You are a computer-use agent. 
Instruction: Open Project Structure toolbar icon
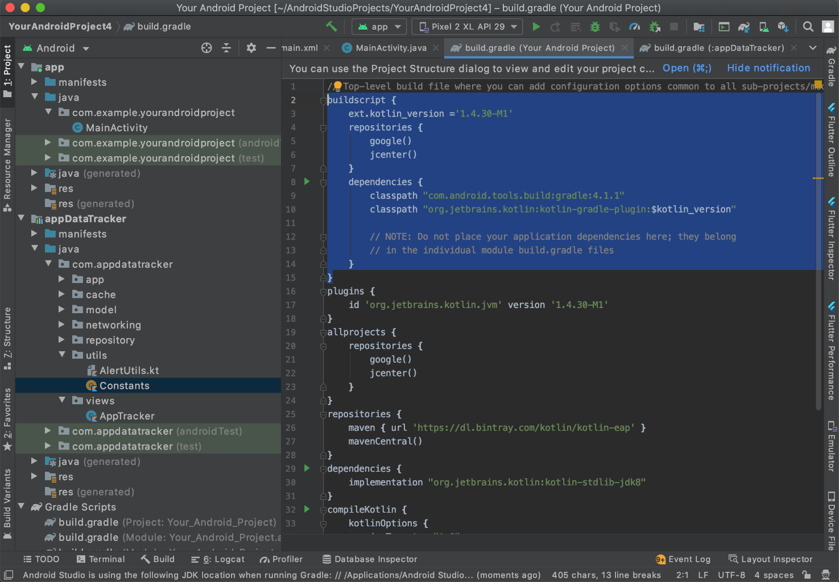coord(699,27)
